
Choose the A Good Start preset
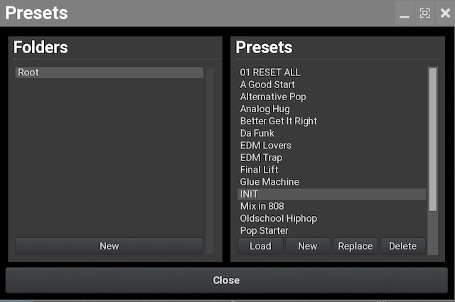click(x=267, y=85)
